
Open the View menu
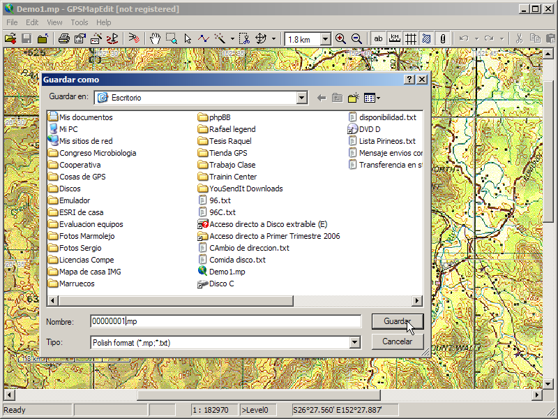(54, 22)
